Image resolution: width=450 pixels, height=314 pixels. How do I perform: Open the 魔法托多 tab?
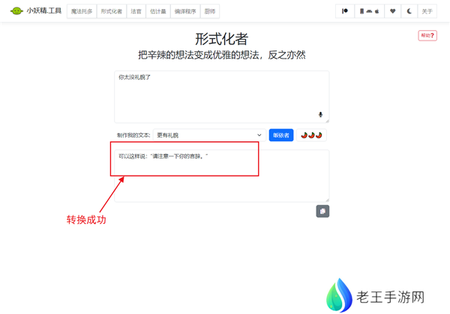click(x=82, y=11)
